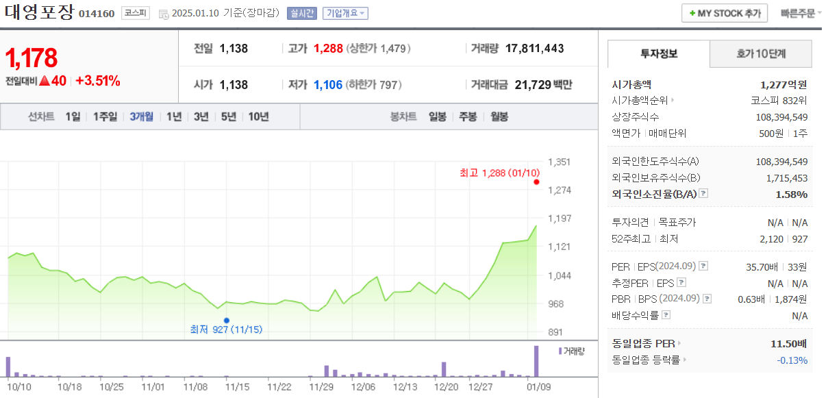Switch to the 투자정보 tab
The image size is (828, 398).
coord(659,53)
